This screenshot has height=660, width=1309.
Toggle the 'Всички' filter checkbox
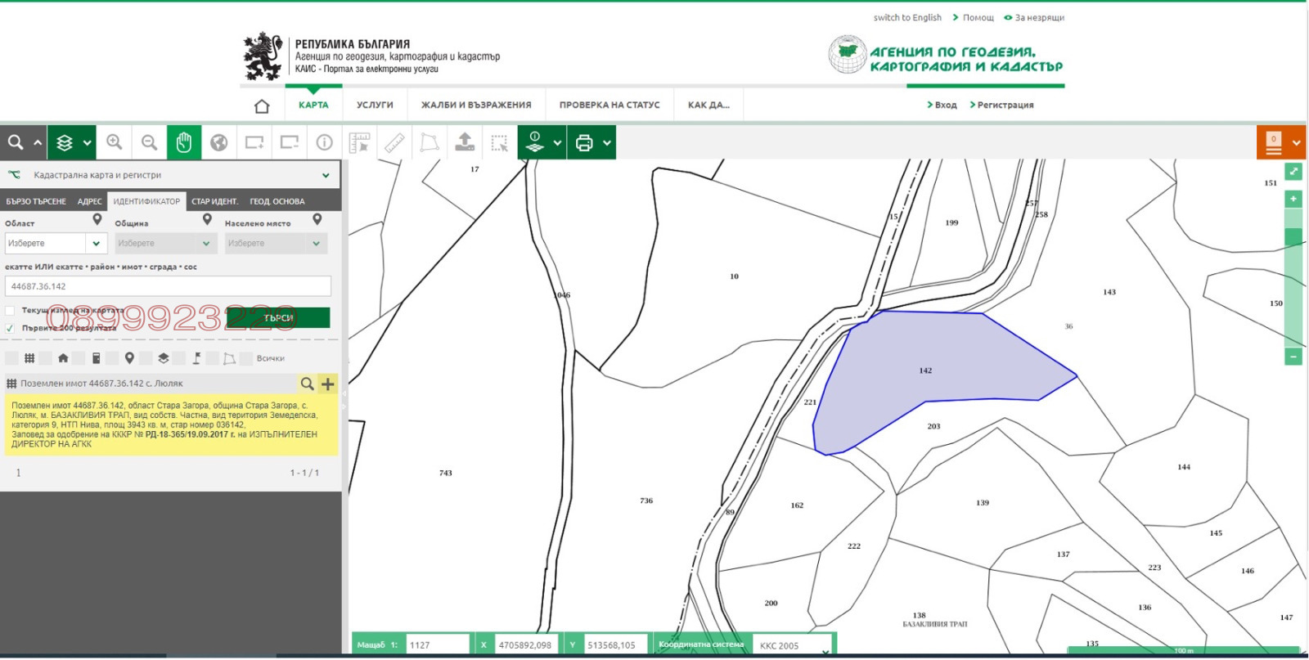246,358
